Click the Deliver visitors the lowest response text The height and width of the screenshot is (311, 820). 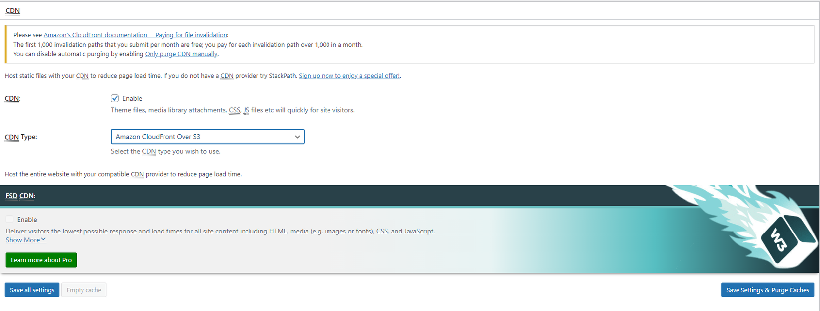click(221, 231)
